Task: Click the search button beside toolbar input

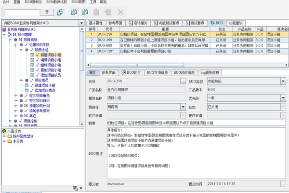Action: (x=47, y=12)
